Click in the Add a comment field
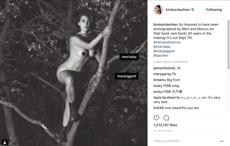The width and height of the screenshot is (230, 146). (x=185, y=141)
